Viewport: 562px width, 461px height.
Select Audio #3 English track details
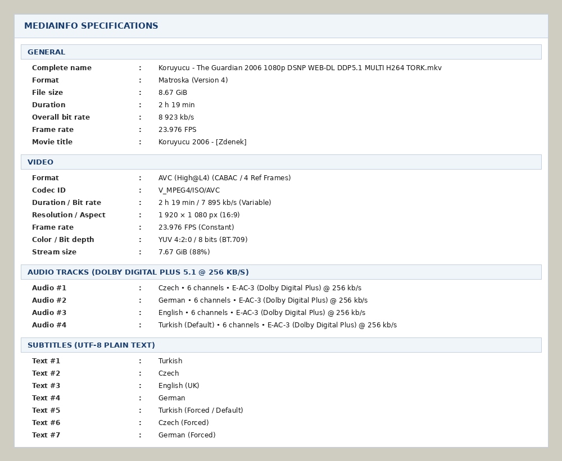[x=262, y=313]
